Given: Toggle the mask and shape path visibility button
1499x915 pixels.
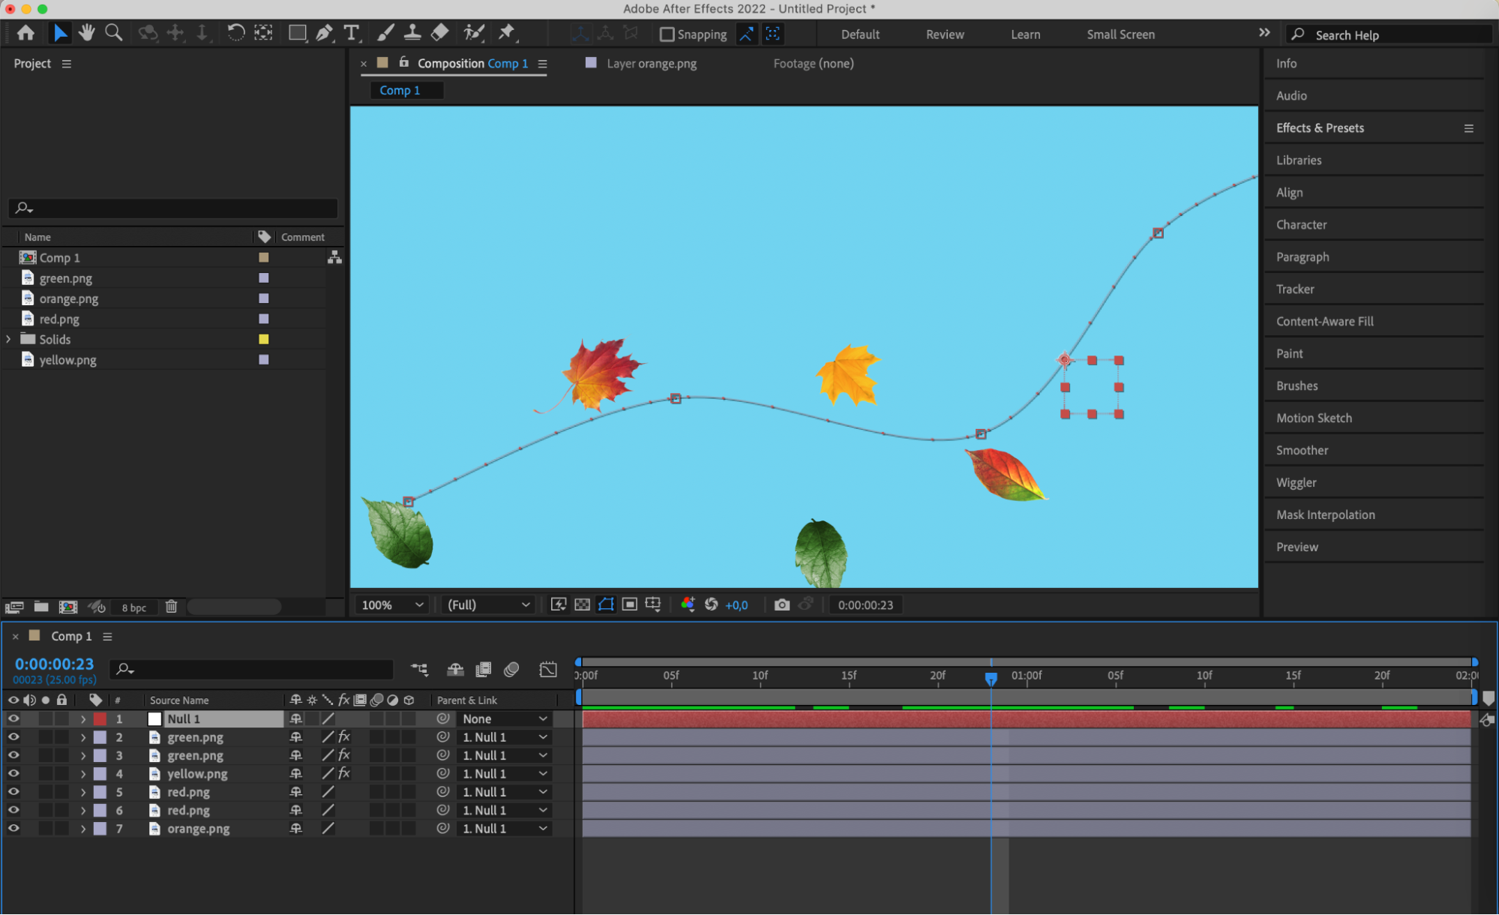Looking at the screenshot, I should point(606,604).
